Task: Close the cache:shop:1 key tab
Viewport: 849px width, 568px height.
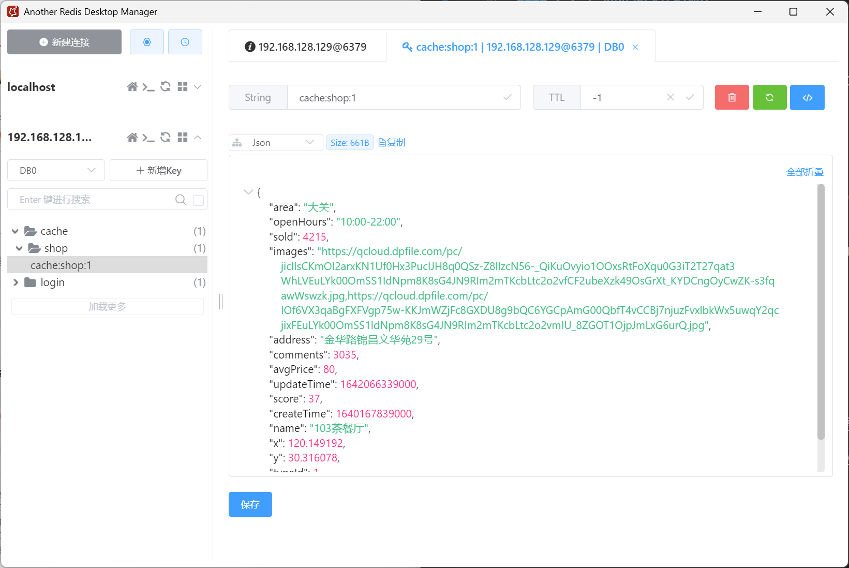Action: pos(635,47)
